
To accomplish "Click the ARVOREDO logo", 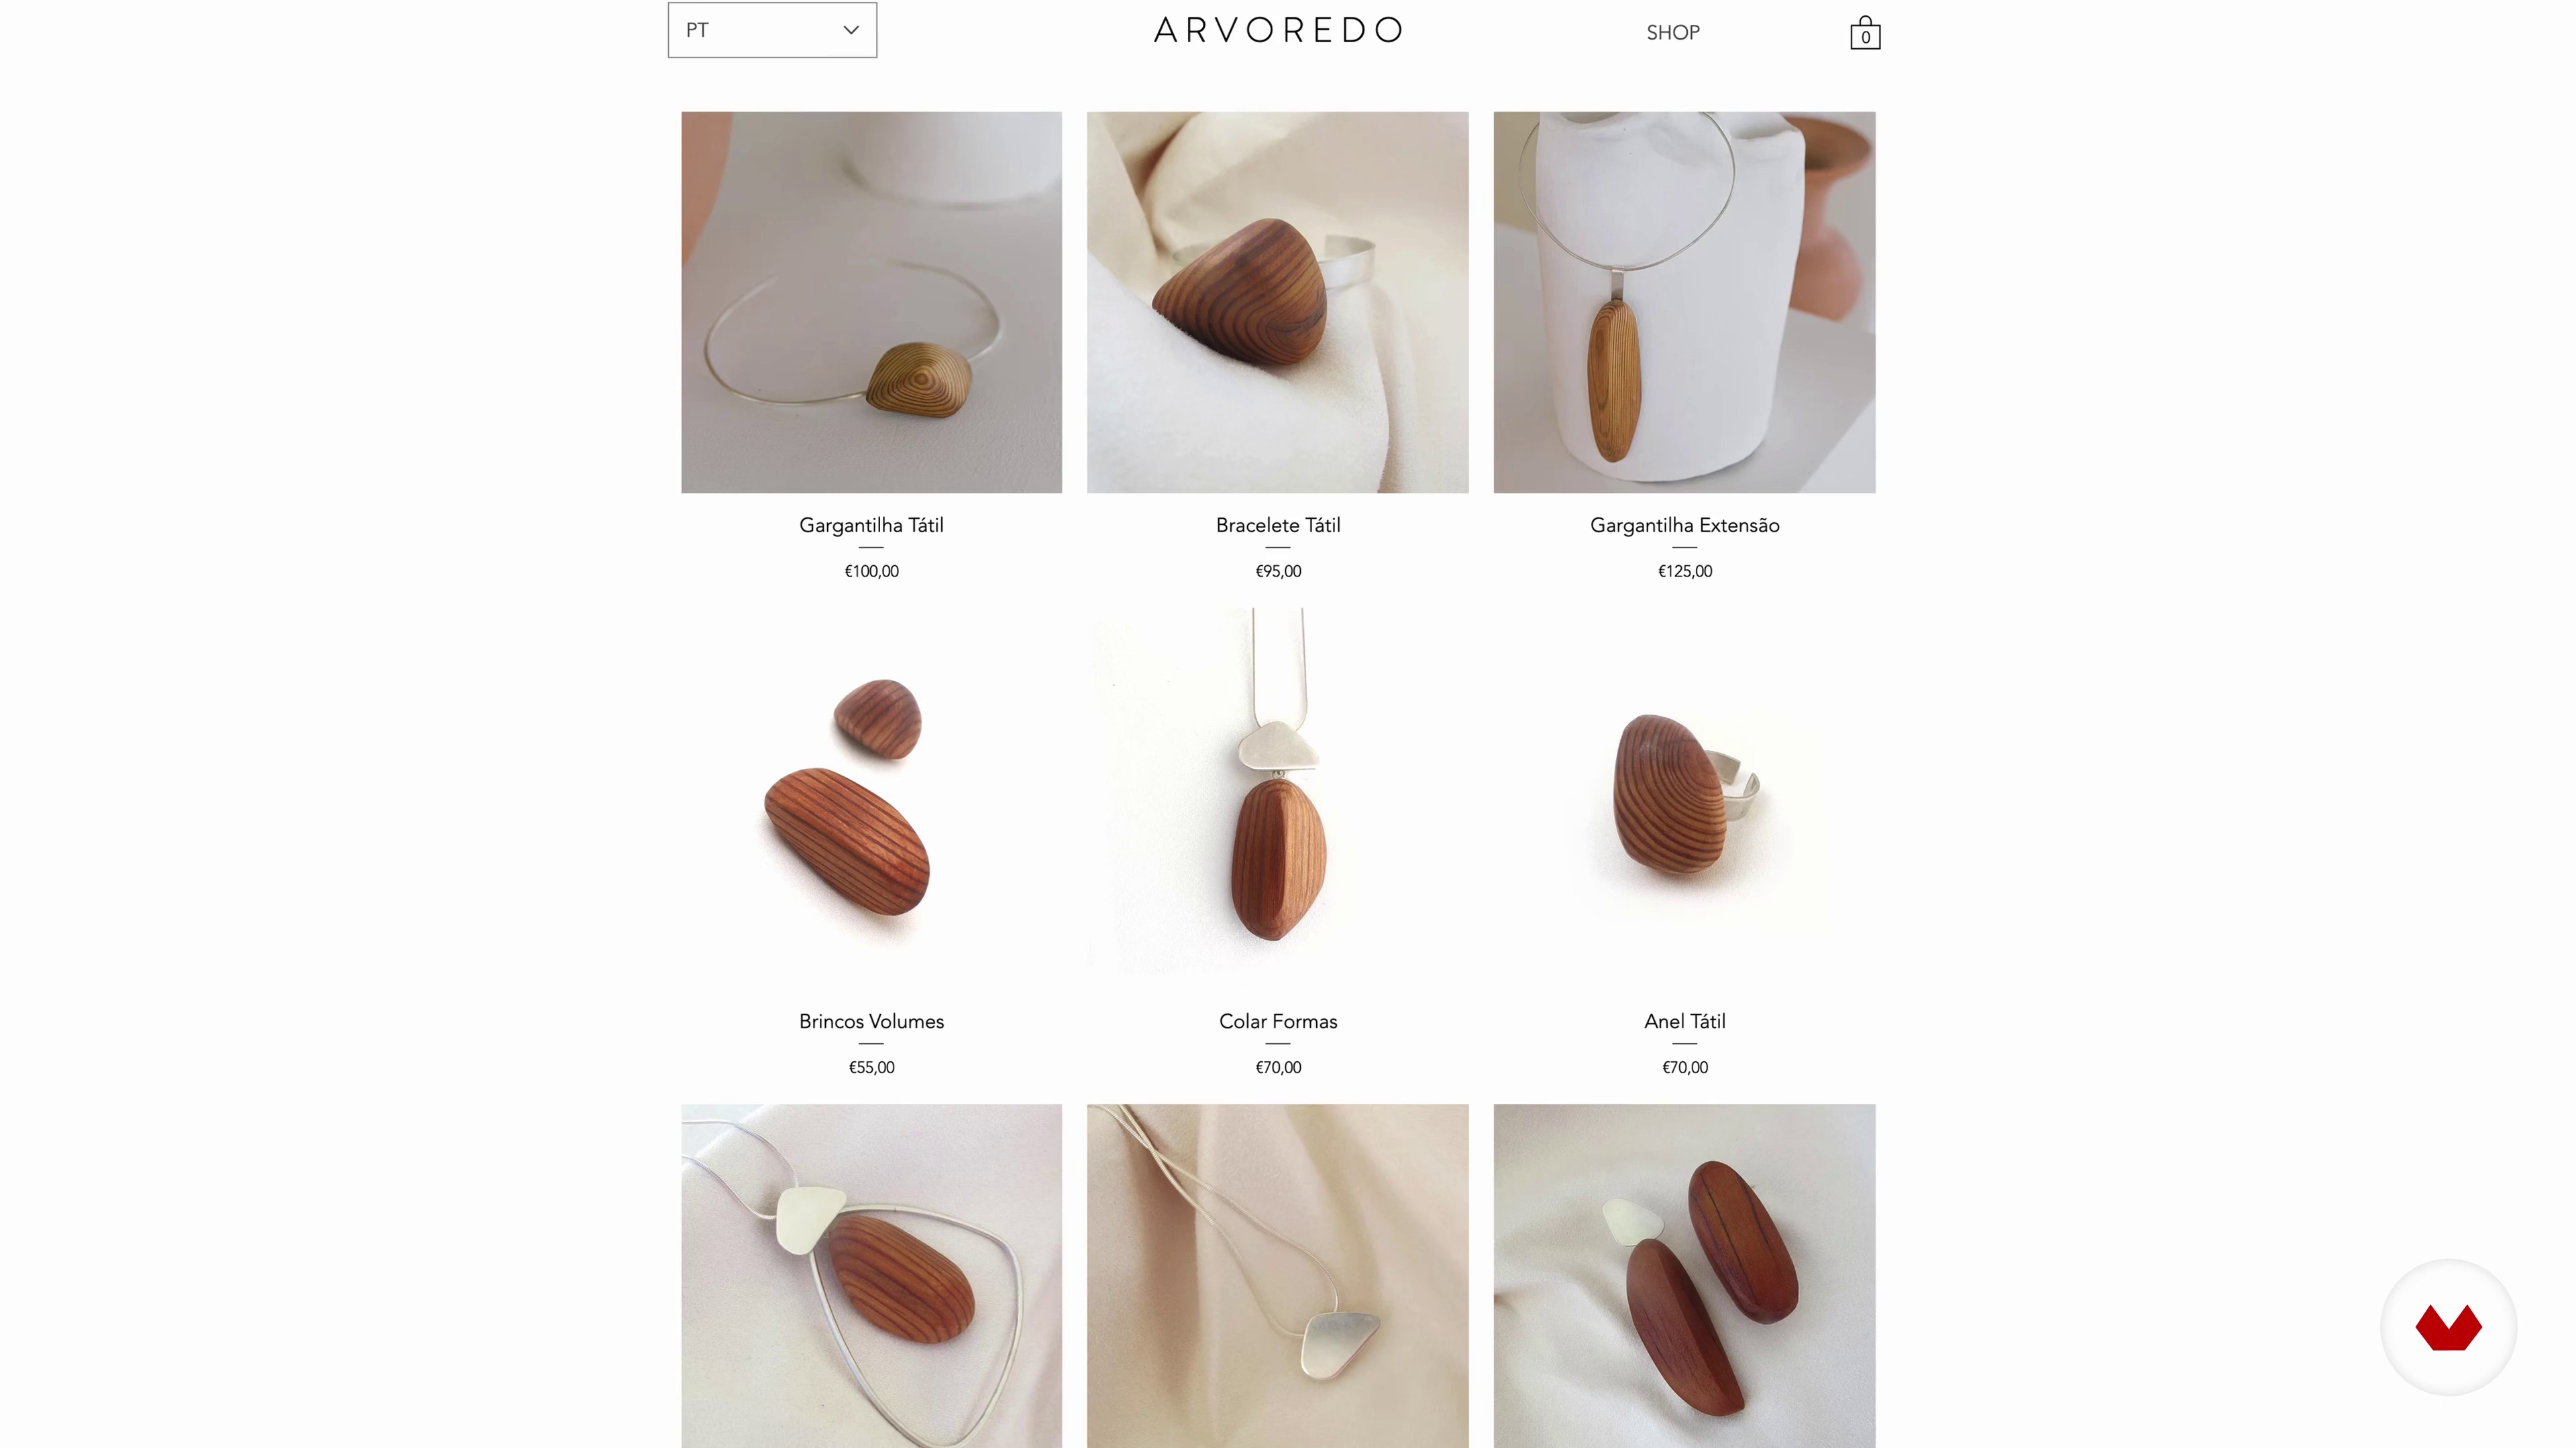I will tap(1278, 30).
